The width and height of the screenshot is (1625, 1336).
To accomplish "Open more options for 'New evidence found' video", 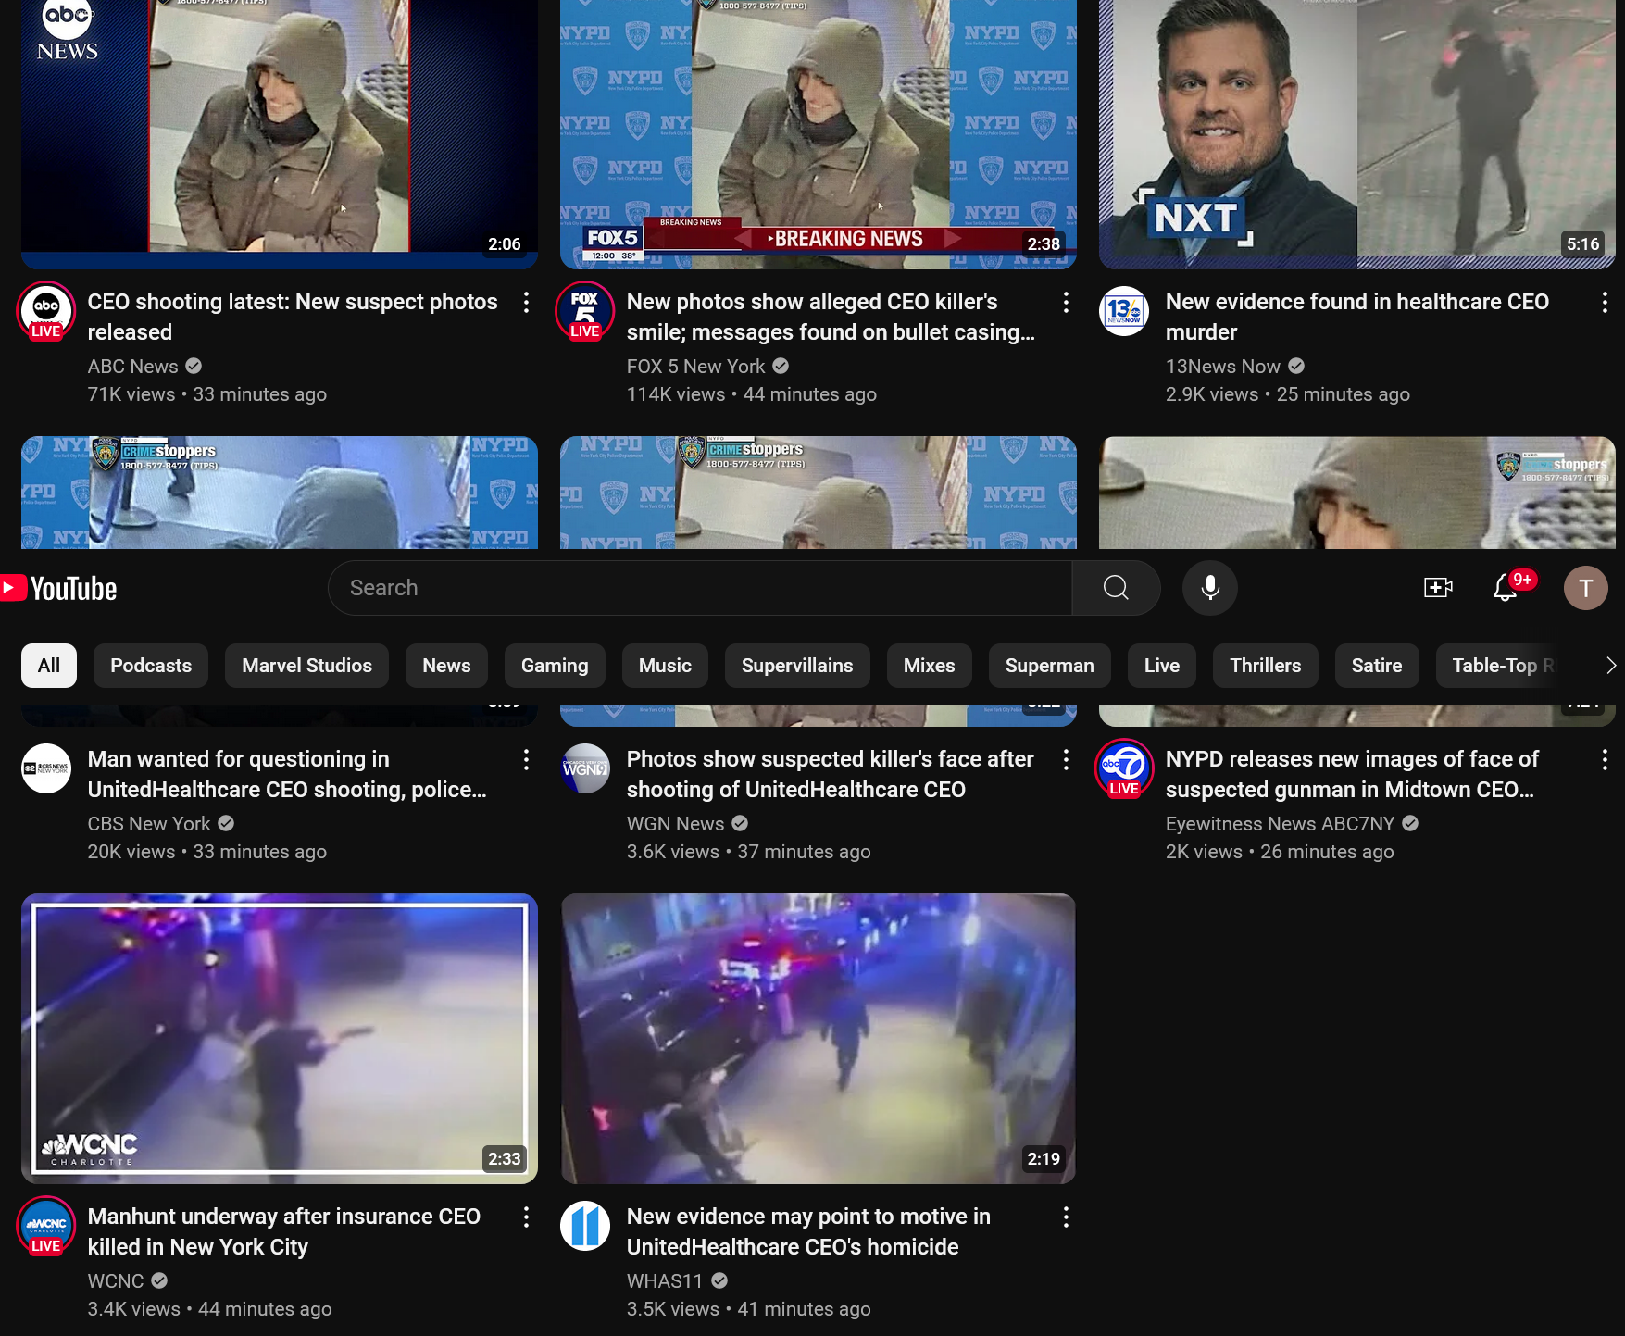I will pos(1605,302).
